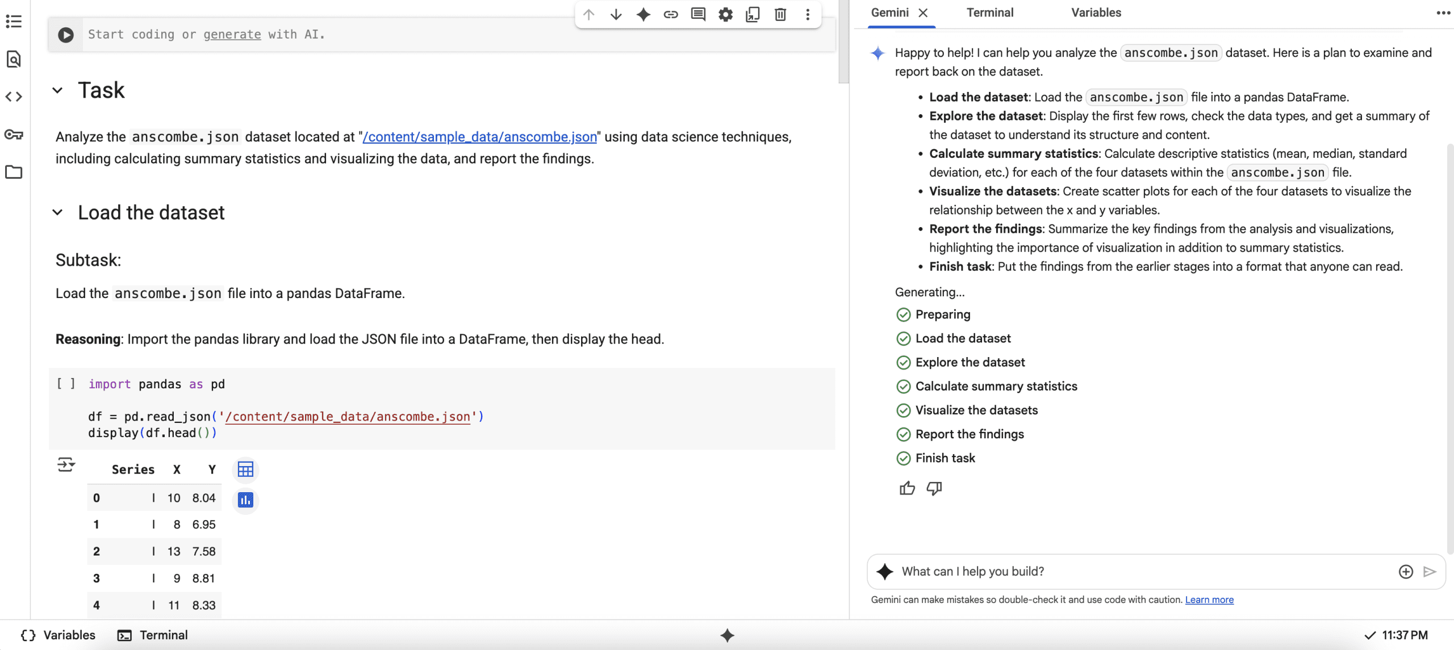Viewport: 1454px width, 650px height.
Task: Click the Subtask: heading text
Action: 89,260
